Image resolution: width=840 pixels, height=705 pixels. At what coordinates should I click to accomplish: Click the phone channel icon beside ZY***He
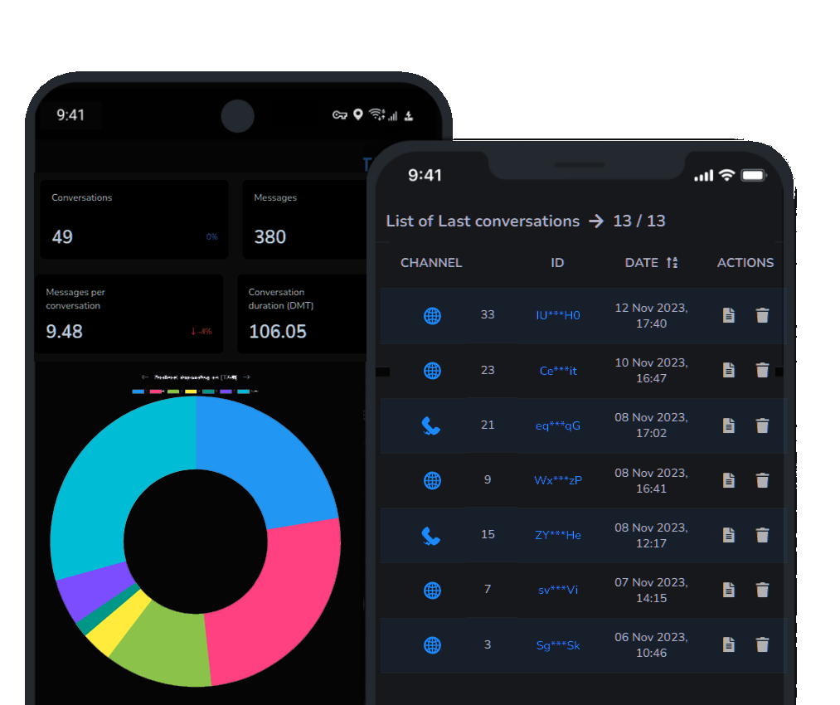click(x=431, y=535)
